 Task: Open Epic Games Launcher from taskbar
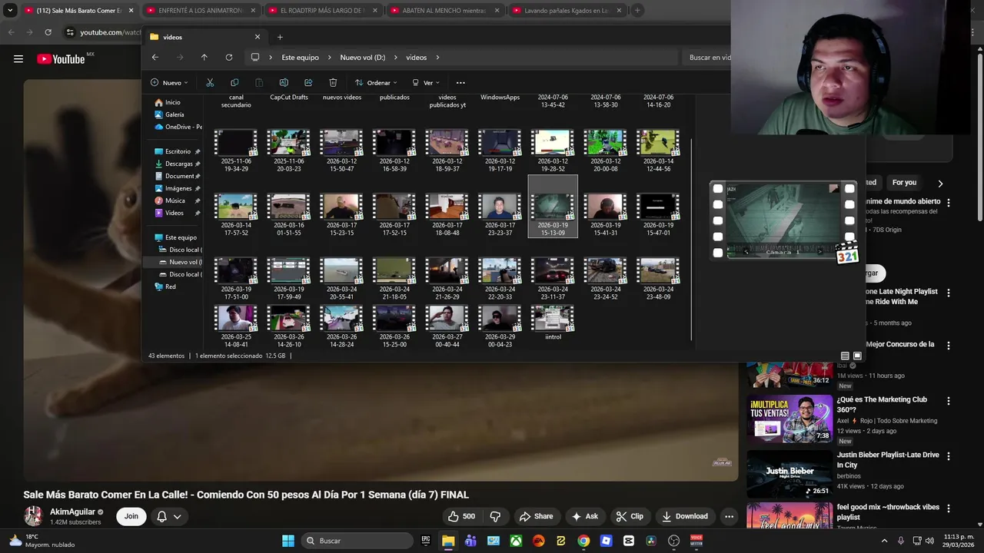pos(426,541)
